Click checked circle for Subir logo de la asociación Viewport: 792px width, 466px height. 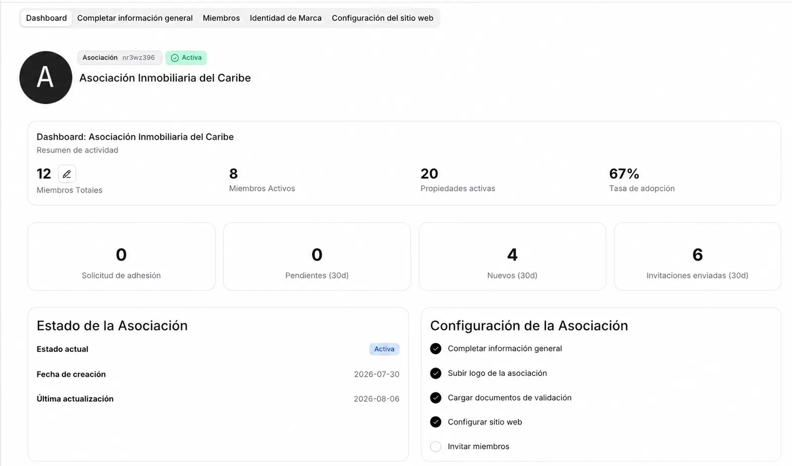click(436, 373)
